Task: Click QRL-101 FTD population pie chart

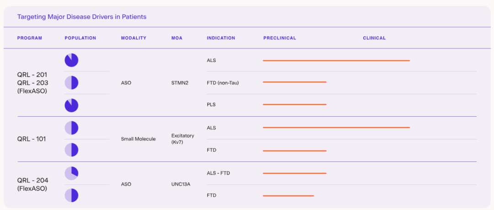Action: click(x=71, y=150)
